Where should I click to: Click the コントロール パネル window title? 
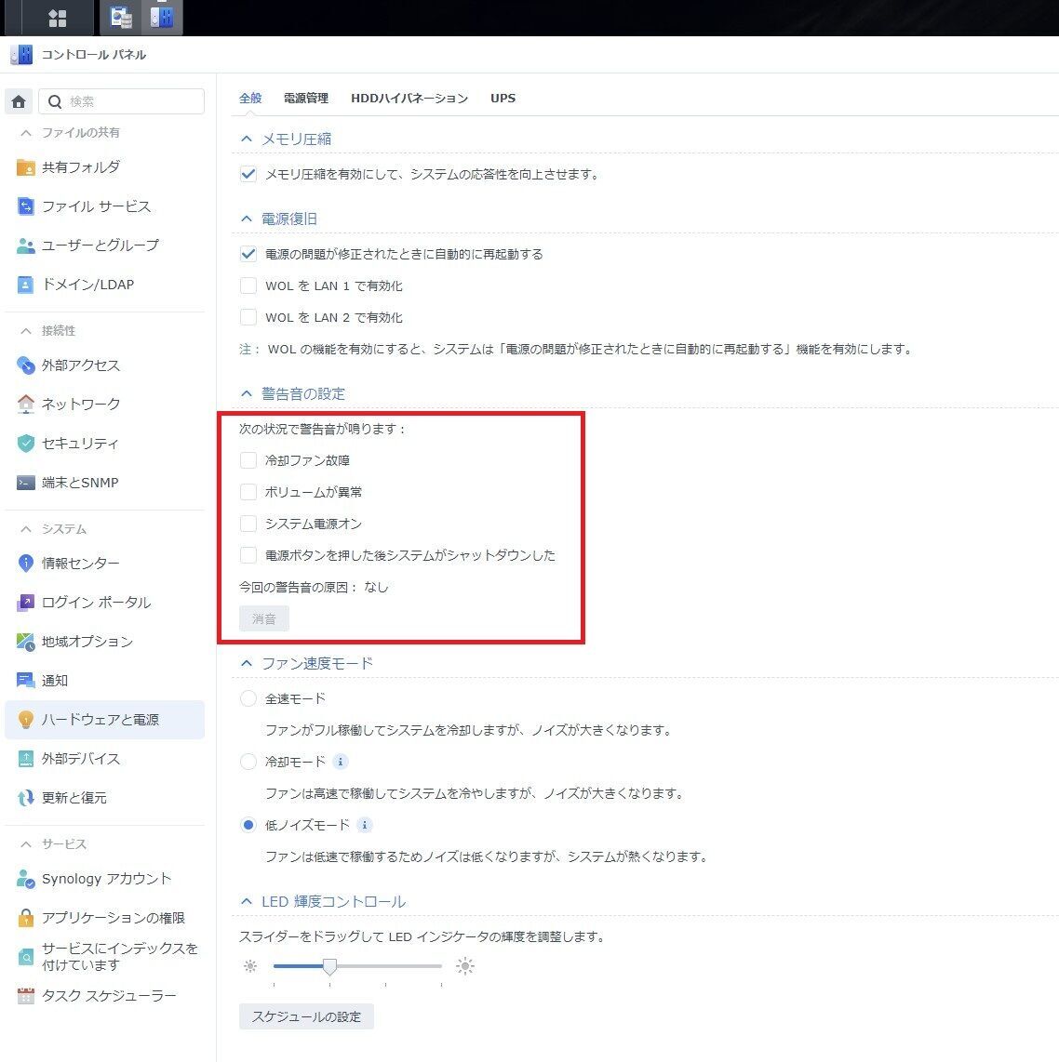tap(94, 55)
